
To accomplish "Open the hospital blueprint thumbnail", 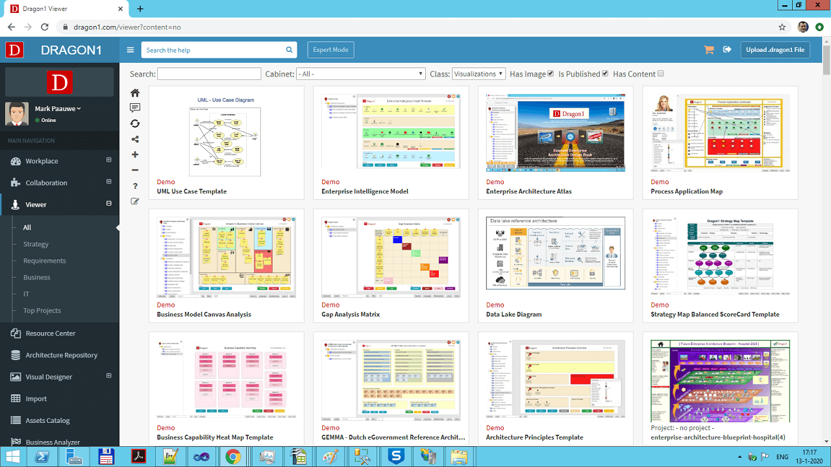I will coord(721,381).
